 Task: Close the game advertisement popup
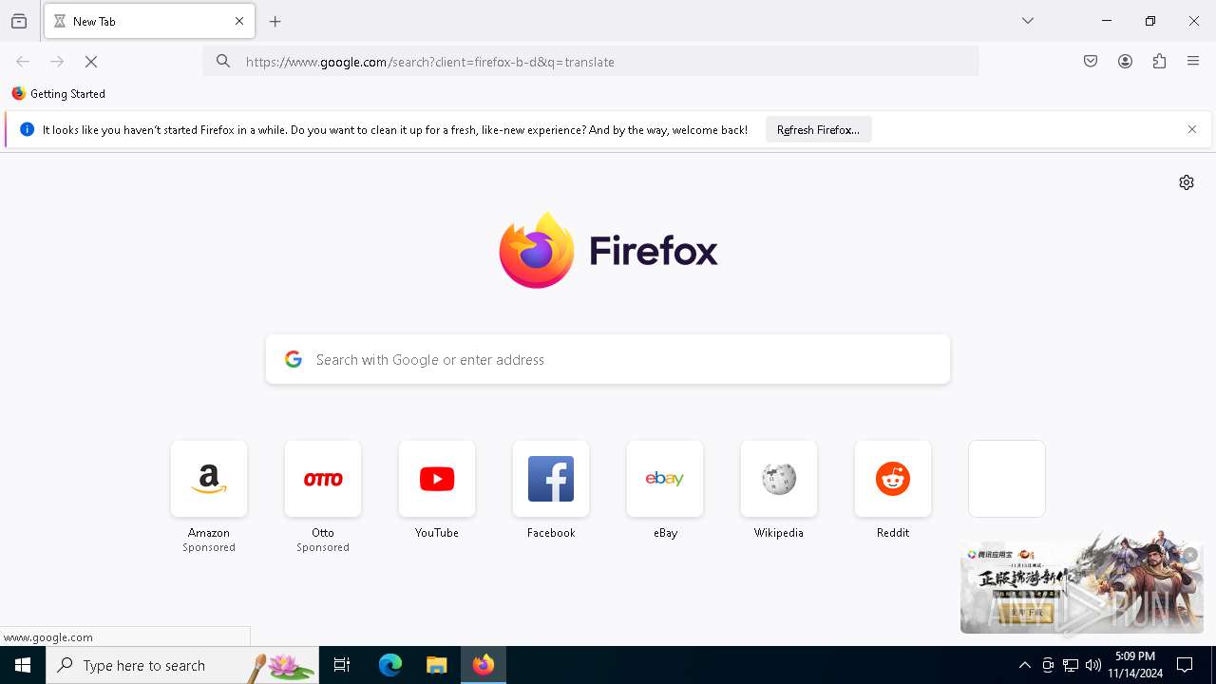pos(1189,556)
